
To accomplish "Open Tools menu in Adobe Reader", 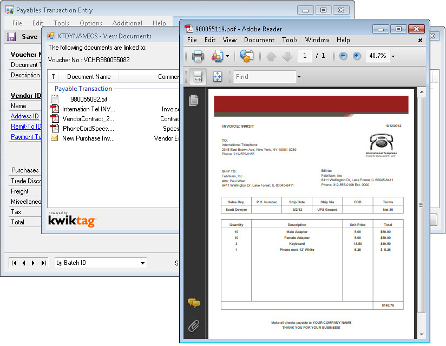I will (290, 40).
